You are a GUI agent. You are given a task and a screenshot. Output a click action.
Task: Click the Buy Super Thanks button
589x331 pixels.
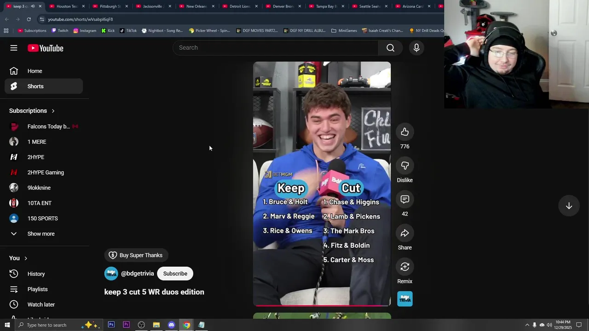click(x=136, y=255)
